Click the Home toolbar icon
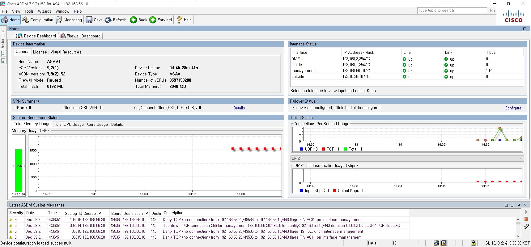Screen dimensions: 531x247 click(11, 20)
